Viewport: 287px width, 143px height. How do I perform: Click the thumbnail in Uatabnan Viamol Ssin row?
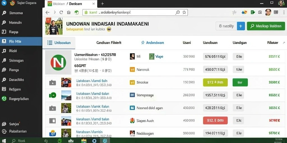(x=66, y=82)
